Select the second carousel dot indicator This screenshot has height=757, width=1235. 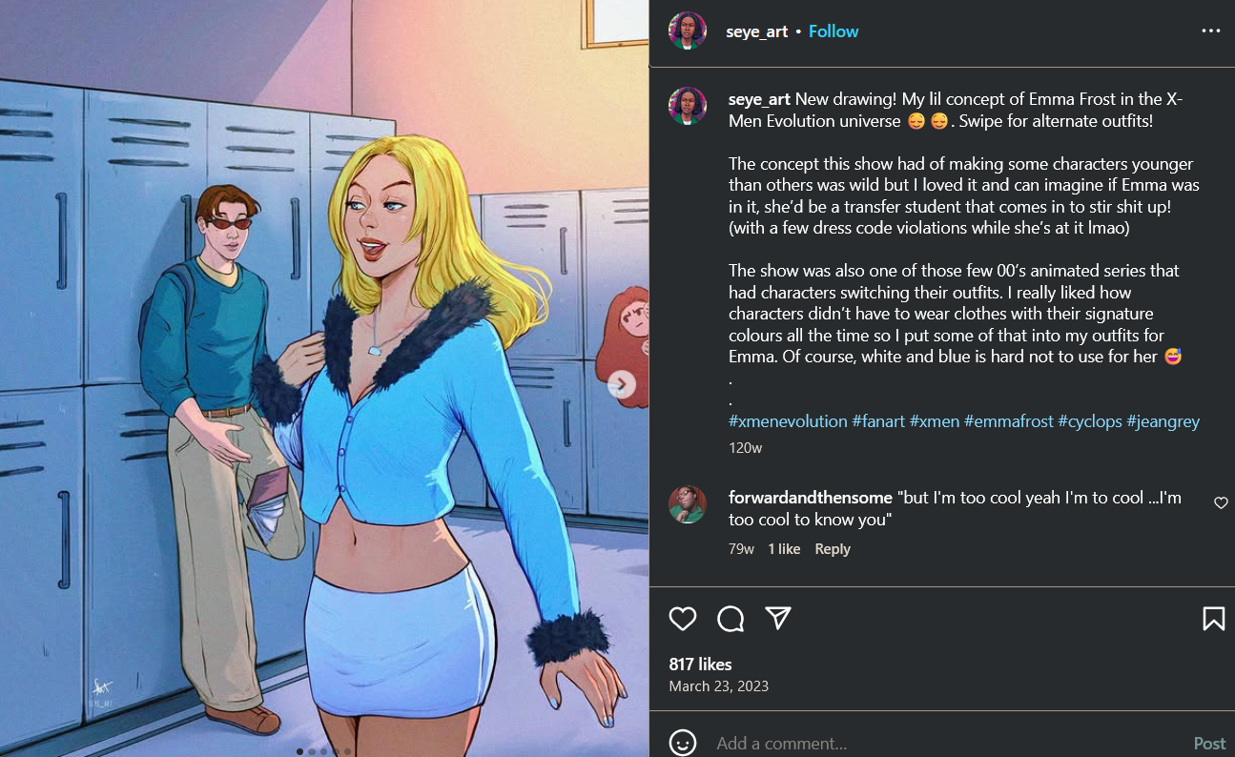312,751
